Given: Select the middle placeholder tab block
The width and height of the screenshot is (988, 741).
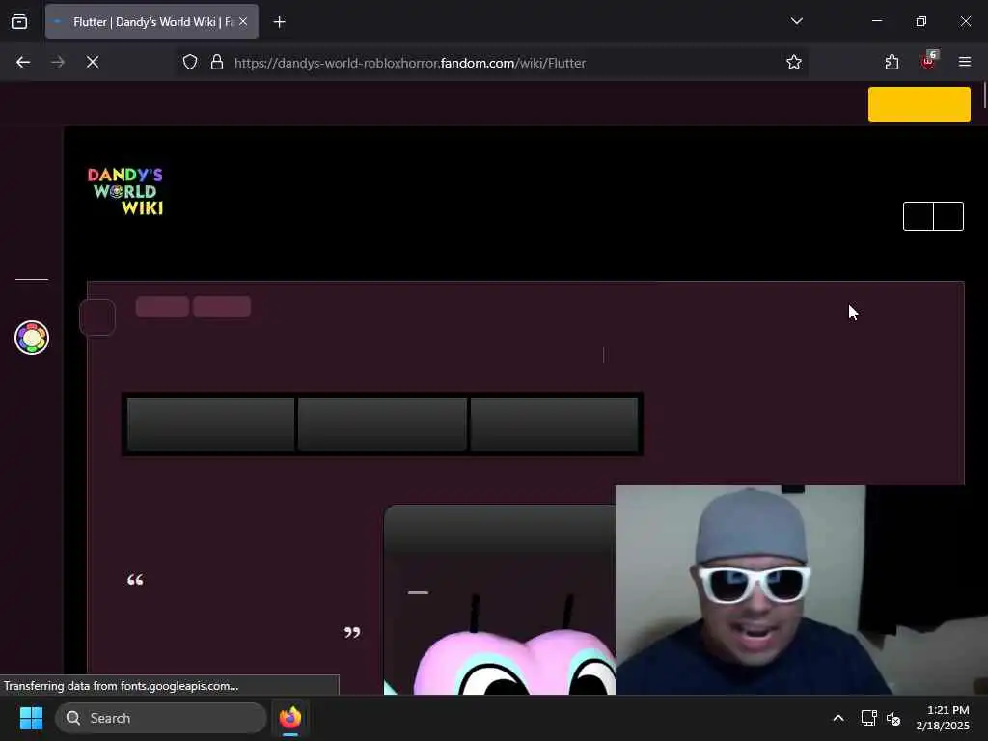Looking at the screenshot, I should (382, 425).
